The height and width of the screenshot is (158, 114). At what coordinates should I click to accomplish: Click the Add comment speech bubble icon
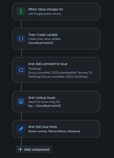(x=21, y=70)
